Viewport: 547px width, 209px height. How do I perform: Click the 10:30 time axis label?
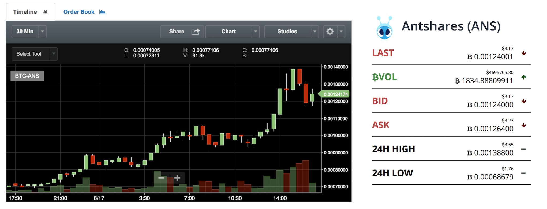click(235, 198)
